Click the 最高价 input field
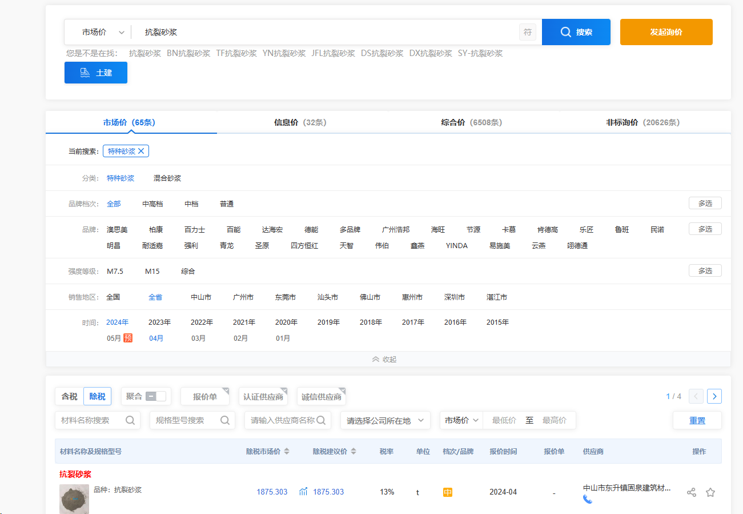 555,420
